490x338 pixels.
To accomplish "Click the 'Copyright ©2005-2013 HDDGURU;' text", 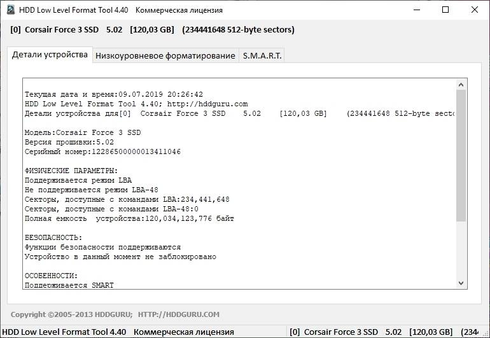I will click(71, 314).
